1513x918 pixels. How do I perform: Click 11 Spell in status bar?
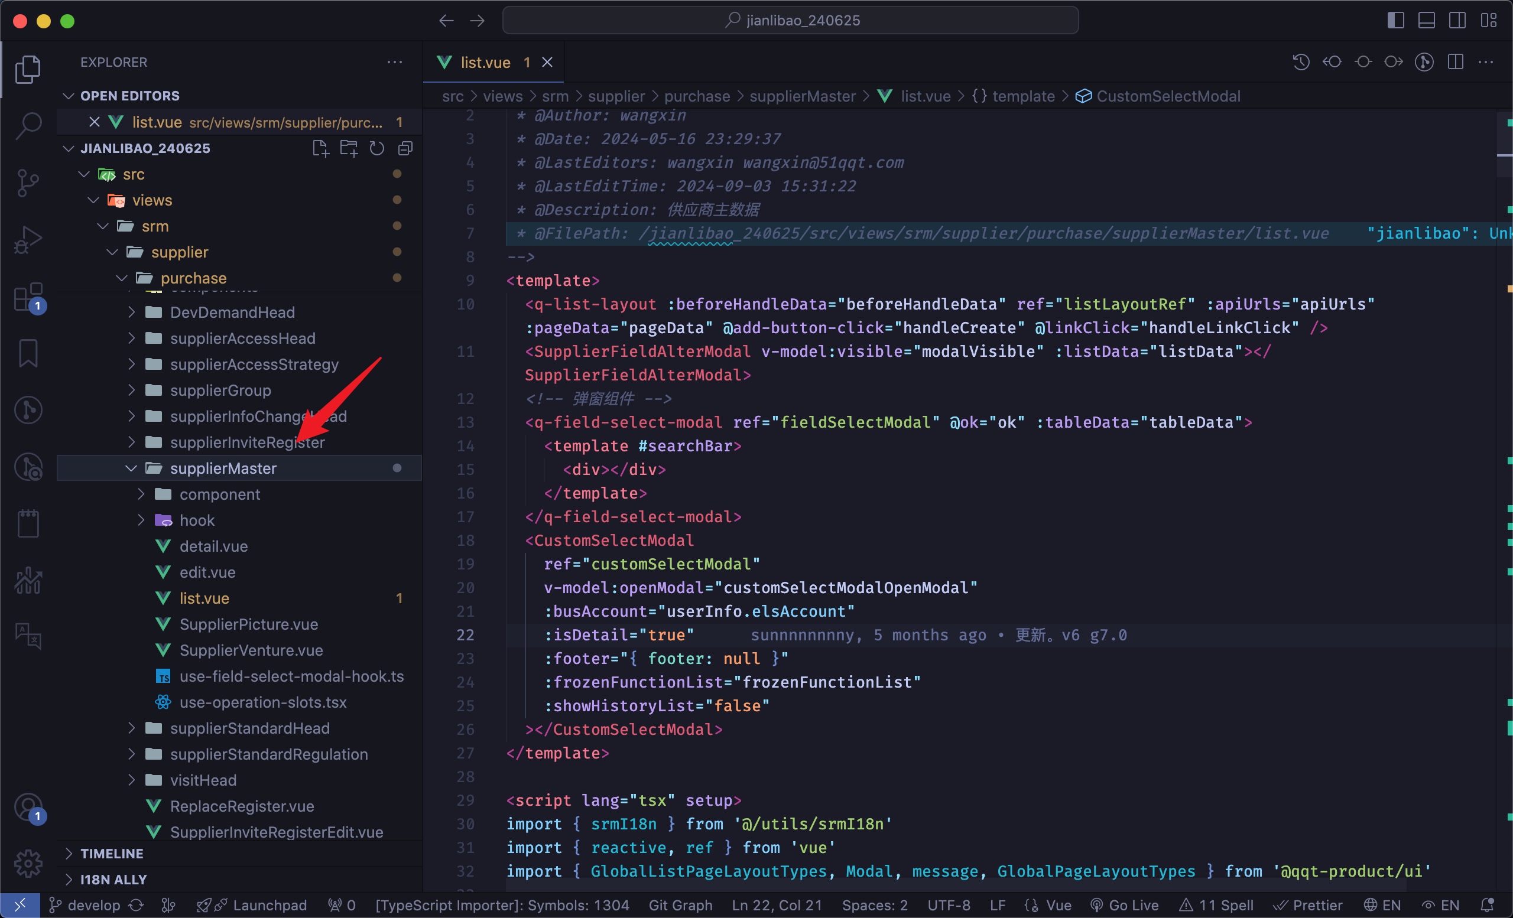click(x=1216, y=905)
